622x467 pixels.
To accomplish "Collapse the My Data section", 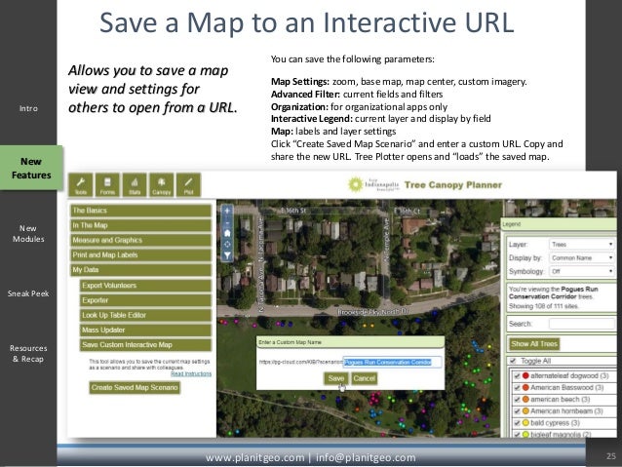I will click(x=140, y=270).
